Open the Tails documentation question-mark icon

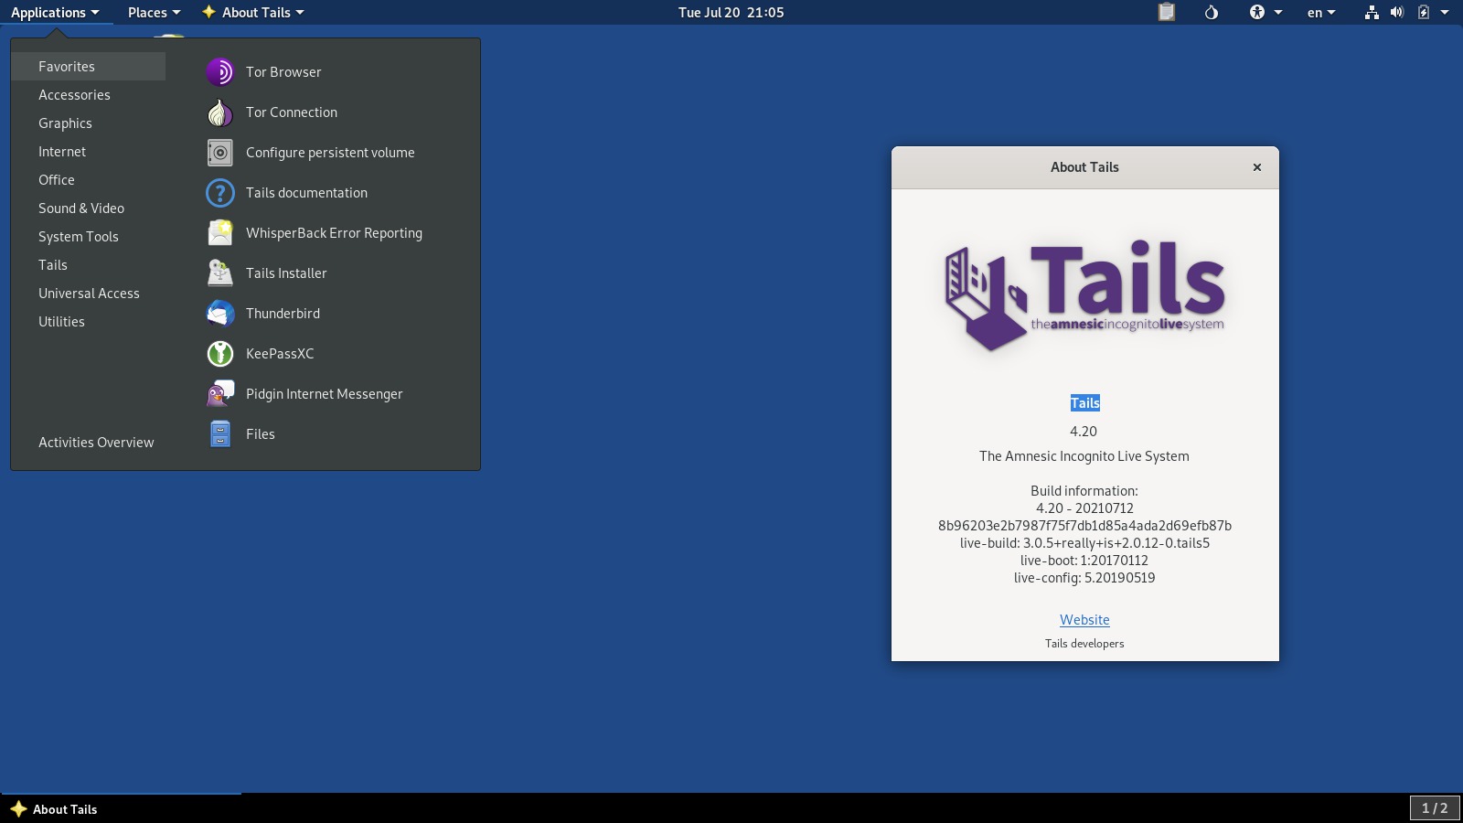[x=219, y=192]
